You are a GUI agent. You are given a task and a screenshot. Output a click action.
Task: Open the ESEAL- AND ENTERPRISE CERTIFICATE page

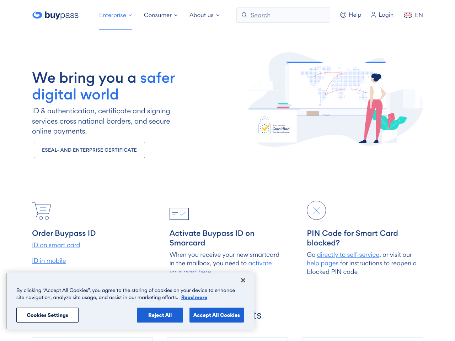tap(89, 150)
